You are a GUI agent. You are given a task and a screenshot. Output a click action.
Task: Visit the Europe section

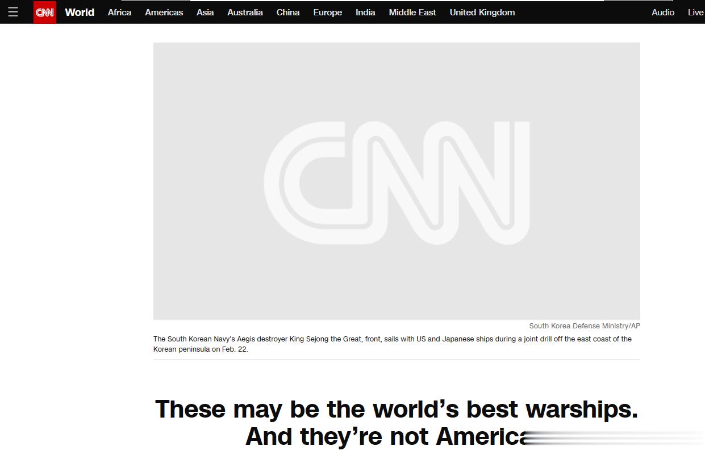327,12
